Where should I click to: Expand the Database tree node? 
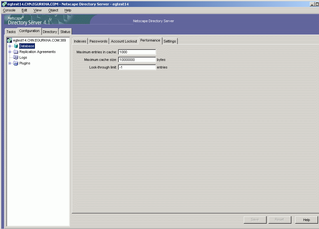point(10,46)
